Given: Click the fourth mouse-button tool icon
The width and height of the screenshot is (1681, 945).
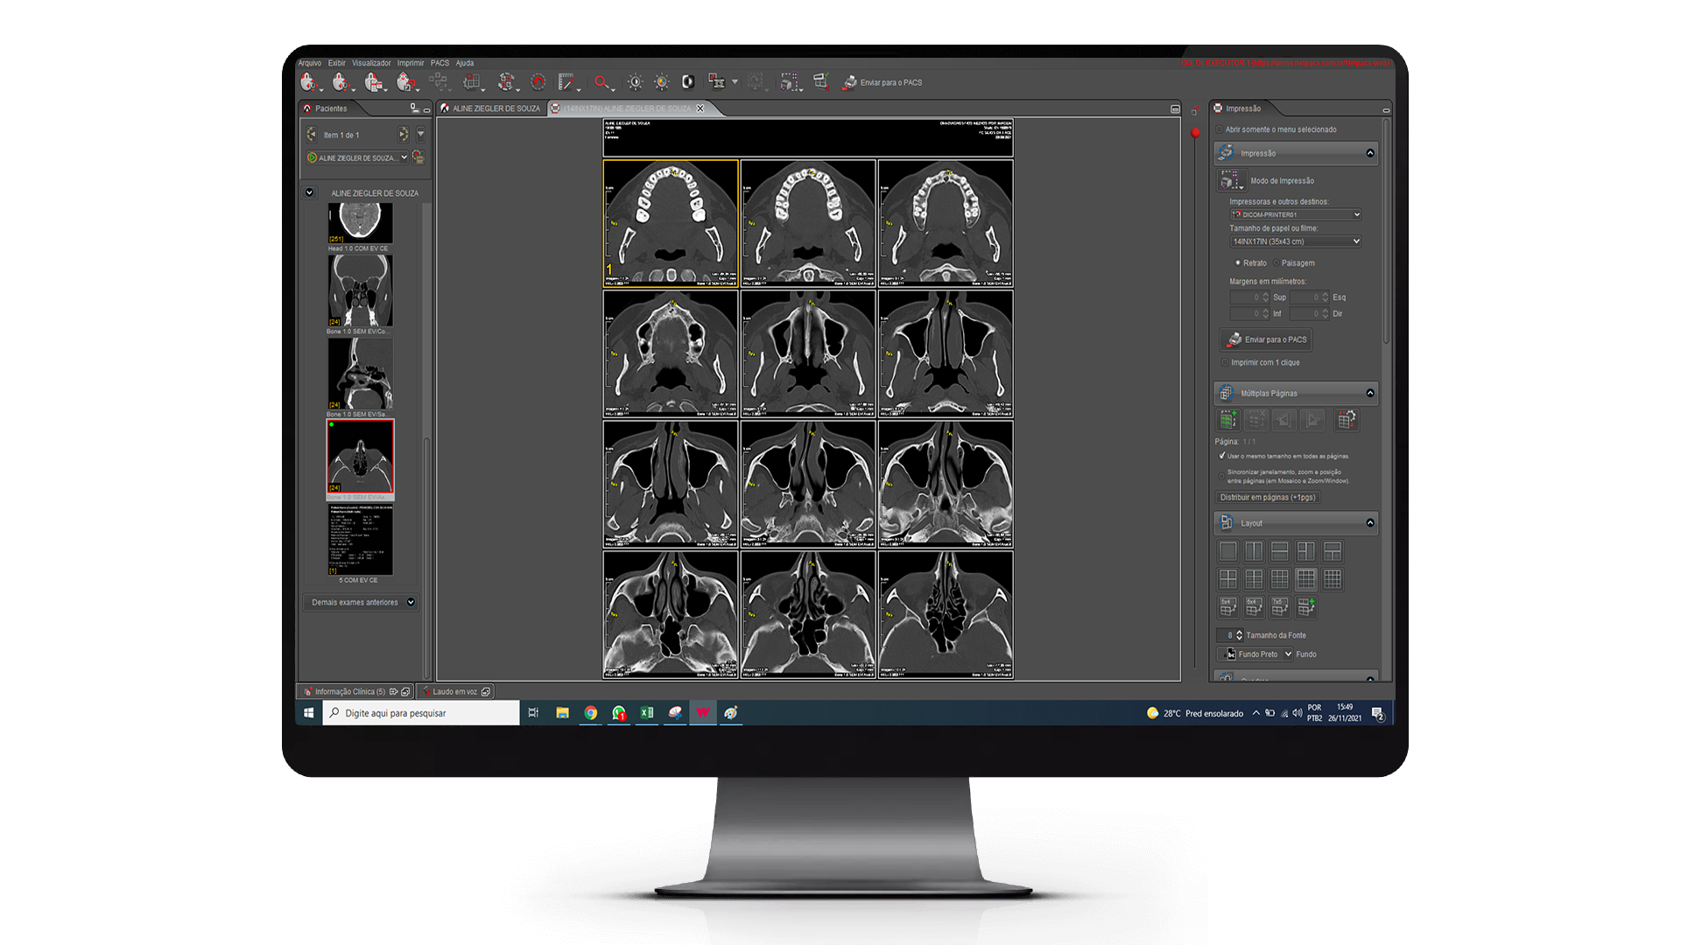Looking at the screenshot, I should pyautogui.click(x=405, y=82).
